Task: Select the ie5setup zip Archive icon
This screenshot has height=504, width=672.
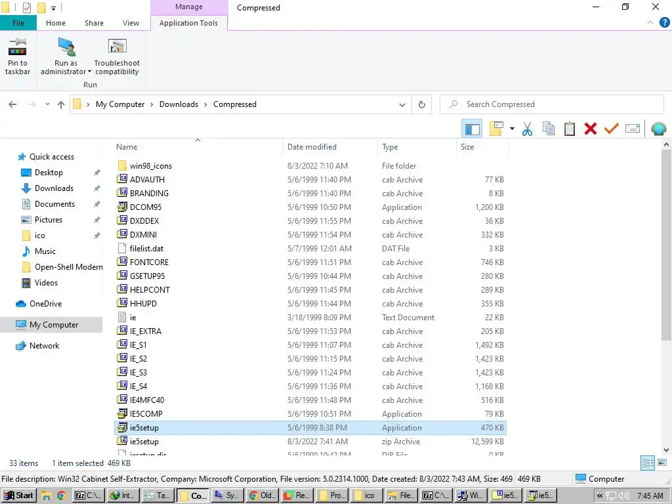Action: click(x=122, y=441)
